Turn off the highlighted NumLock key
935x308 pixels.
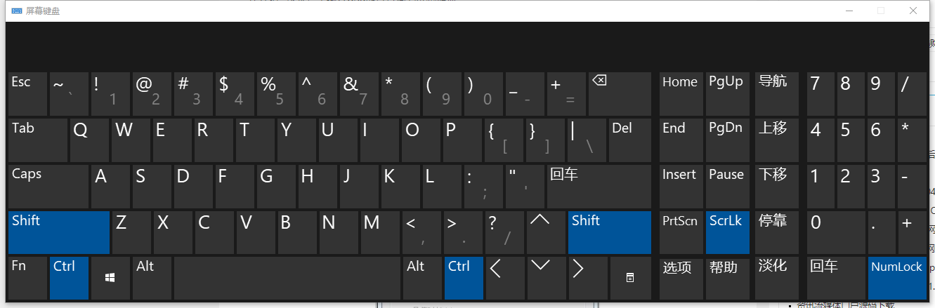tap(897, 278)
